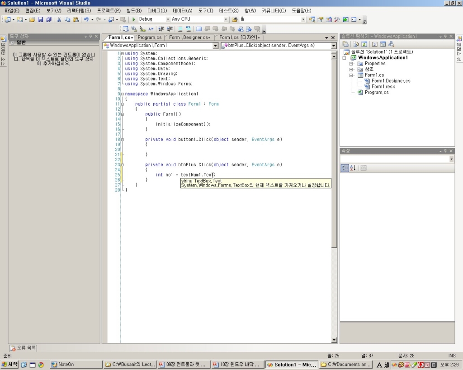Viewport: 463px width, 370px height.
Task: Collapse the btnPlus_Click method outline
Action: pyautogui.click(x=122, y=165)
